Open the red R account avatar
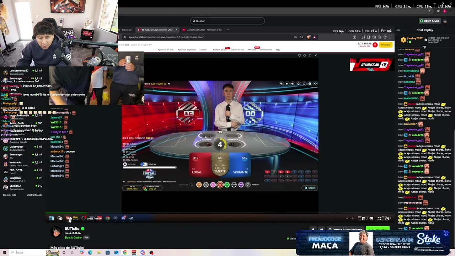This screenshot has width=455, height=256. 375,45
